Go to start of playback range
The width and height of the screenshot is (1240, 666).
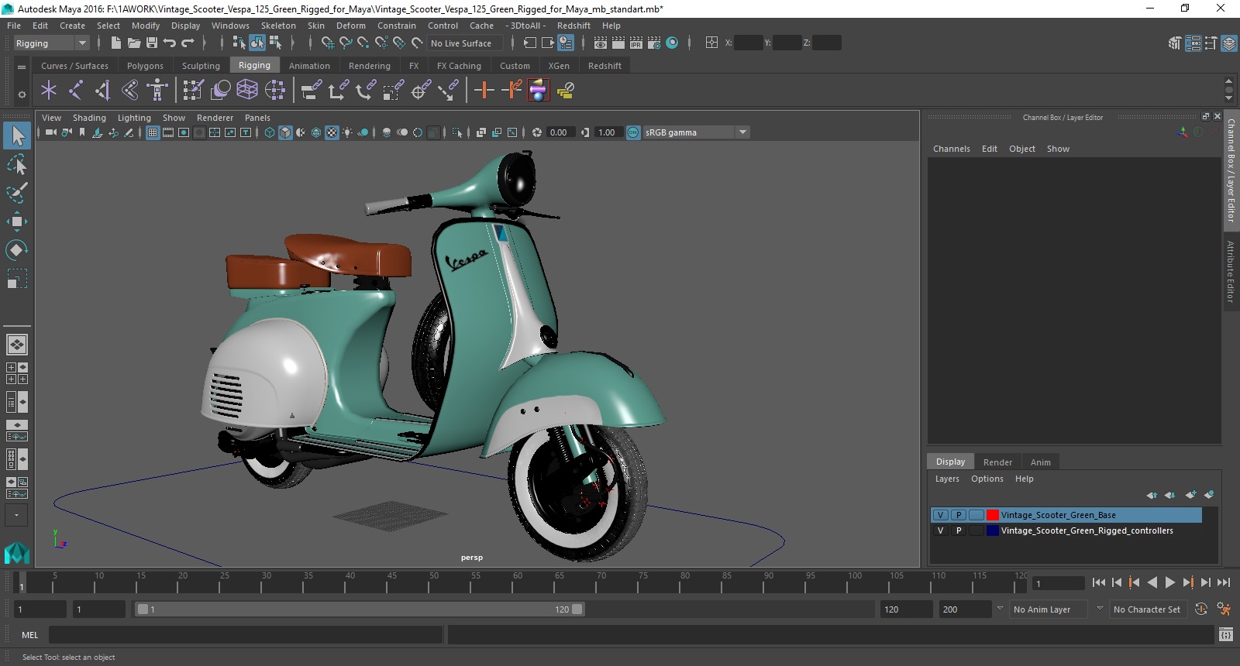point(1099,582)
